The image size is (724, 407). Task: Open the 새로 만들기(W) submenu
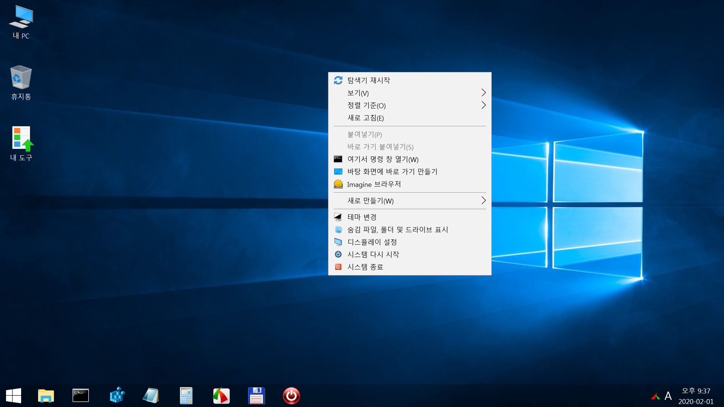pos(410,201)
